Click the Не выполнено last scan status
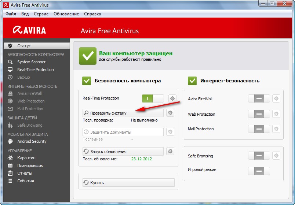 pyautogui.click(x=144, y=120)
